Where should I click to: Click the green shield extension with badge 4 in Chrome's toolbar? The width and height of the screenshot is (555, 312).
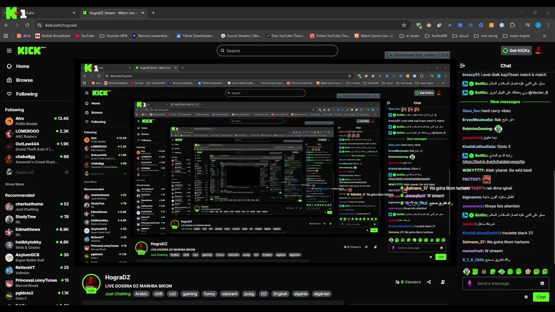(x=418, y=25)
